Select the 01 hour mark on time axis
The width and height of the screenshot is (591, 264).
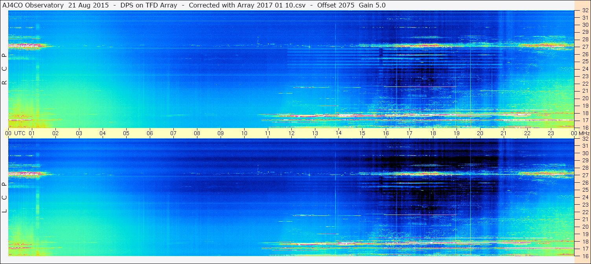pos(32,133)
